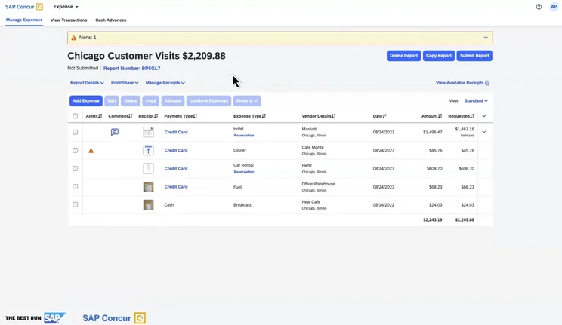Viewport: 562px width, 325px height.
Task: Click the Submit Report button
Action: pos(474,56)
